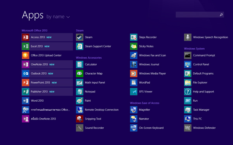Click the magnifying glass search button
The image size is (233, 145).
[221, 15]
